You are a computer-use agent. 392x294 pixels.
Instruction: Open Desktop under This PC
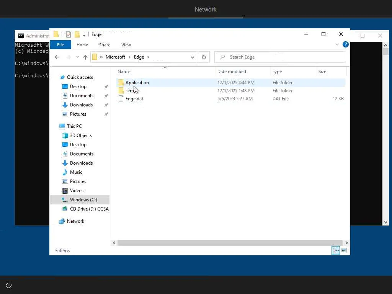[78, 145]
